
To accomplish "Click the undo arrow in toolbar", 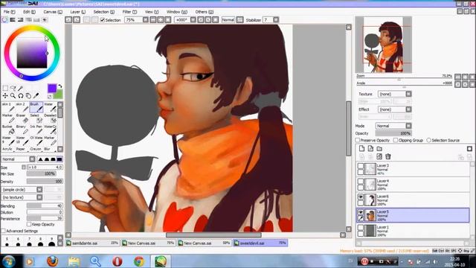I will coord(68,20).
